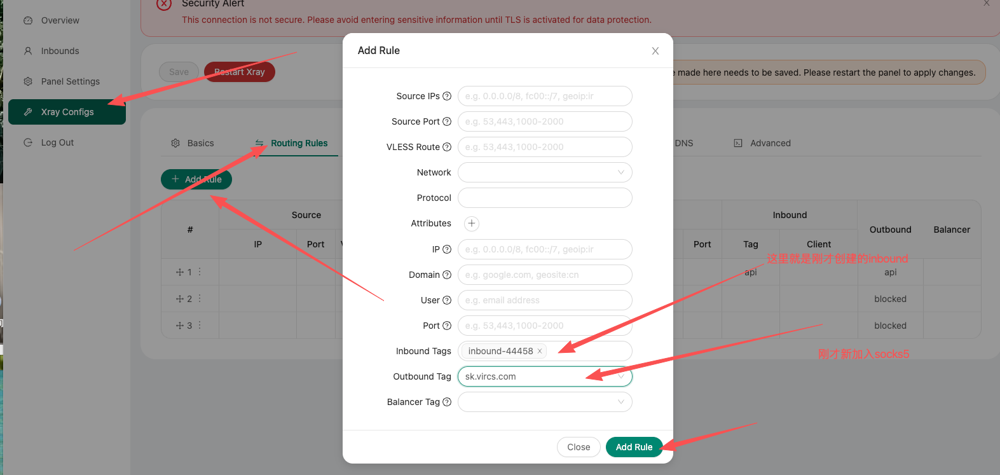1000x475 pixels.
Task: Confirm with the green Add Rule button
Action: point(634,447)
